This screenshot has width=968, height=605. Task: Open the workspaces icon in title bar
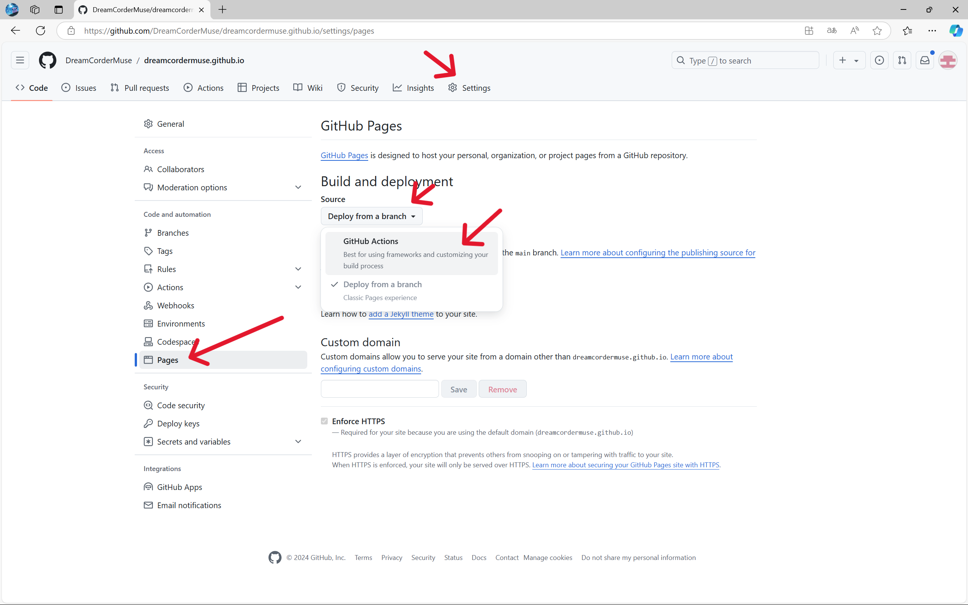(35, 9)
